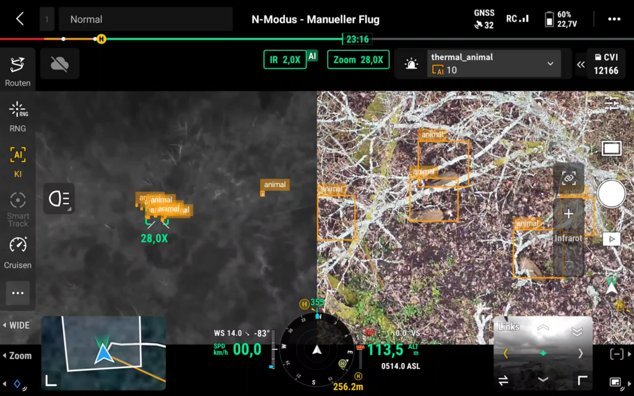This screenshot has width=634, height=396.
Task: Toggle the KI object detection feature
Action: 17,162
